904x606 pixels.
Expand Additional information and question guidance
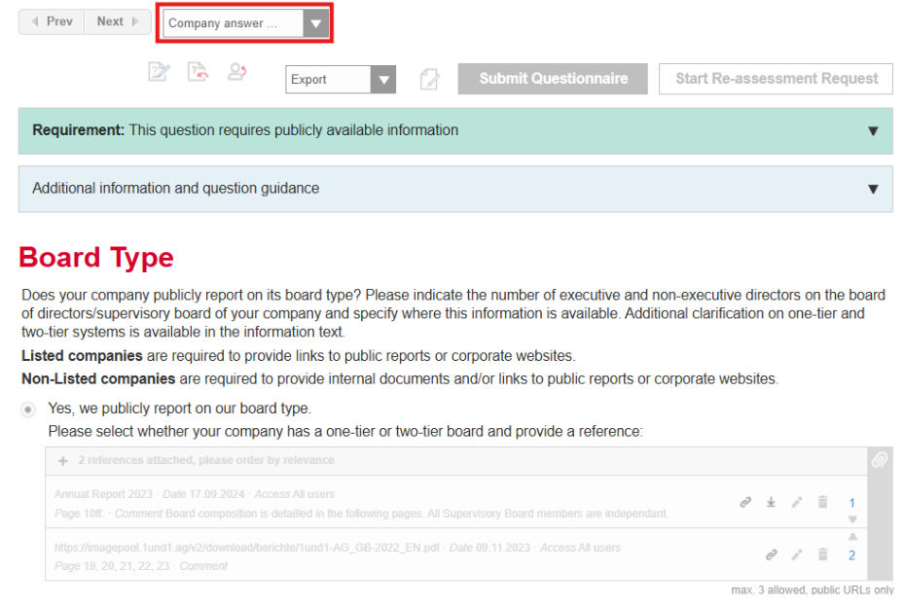click(872, 189)
